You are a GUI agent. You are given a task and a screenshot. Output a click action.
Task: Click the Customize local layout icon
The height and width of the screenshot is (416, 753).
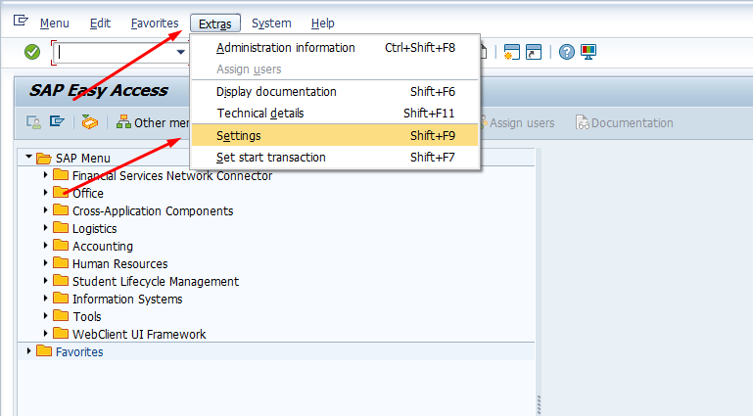pos(588,52)
